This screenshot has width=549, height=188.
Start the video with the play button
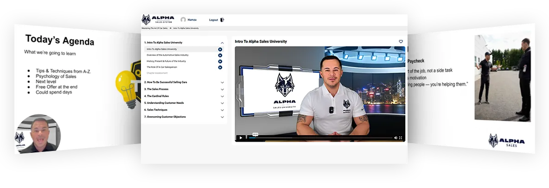coord(241,138)
